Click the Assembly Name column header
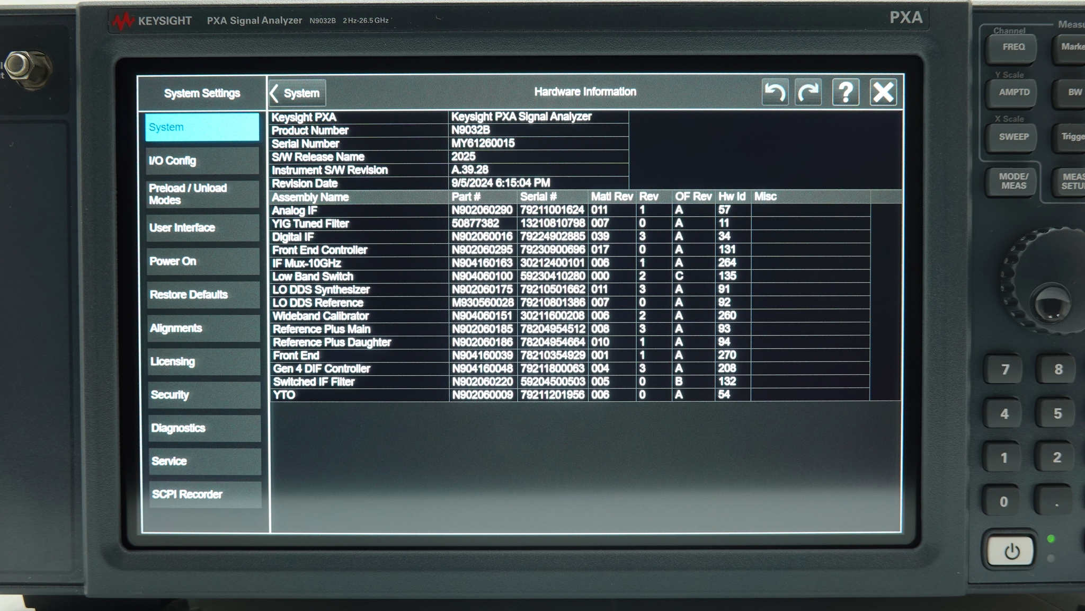This screenshot has width=1085, height=611. pos(359,197)
